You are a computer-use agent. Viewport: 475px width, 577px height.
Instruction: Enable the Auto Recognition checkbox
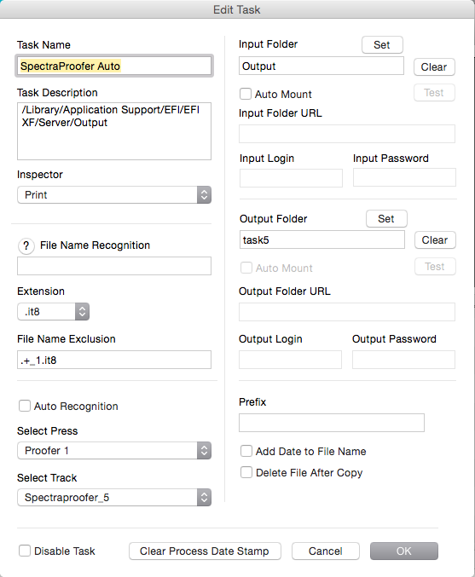(25, 406)
